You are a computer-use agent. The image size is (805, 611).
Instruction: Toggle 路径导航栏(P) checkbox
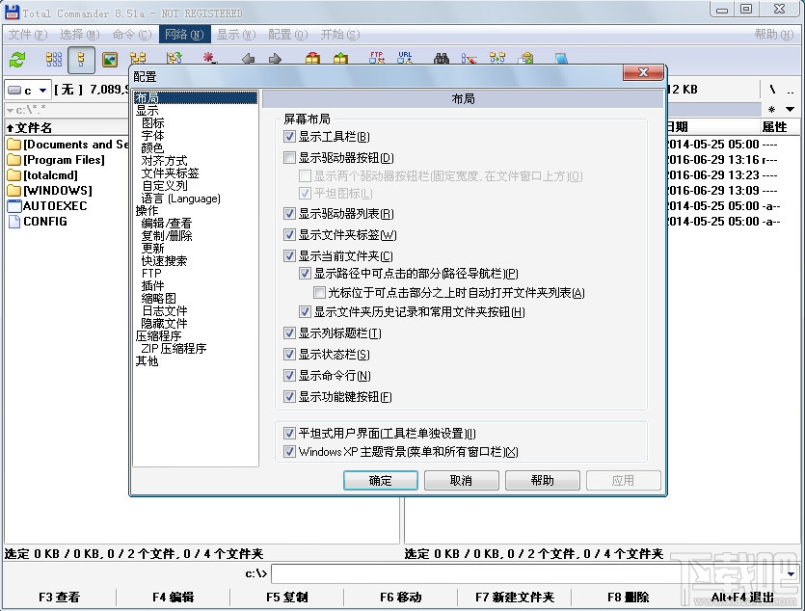coord(305,274)
